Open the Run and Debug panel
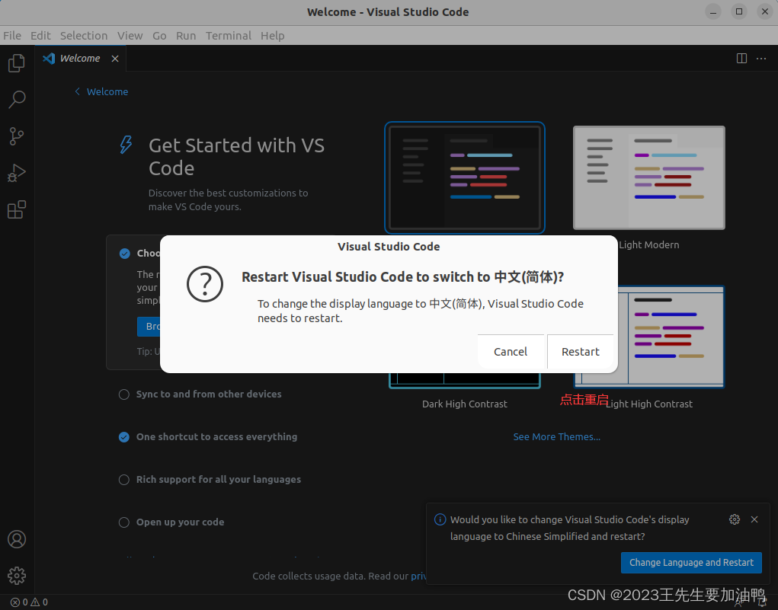Screen dimensions: 778x610 (17, 173)
